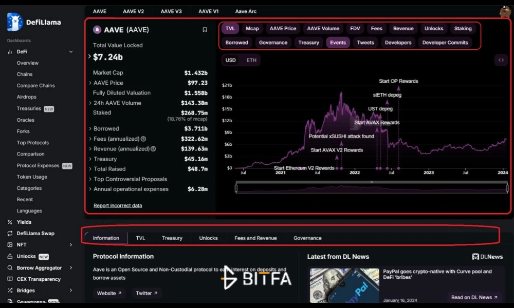This screenshot has height=308, width=514.
Task: Open the Aave Twitter link
Action: click(x=146, y=293)
